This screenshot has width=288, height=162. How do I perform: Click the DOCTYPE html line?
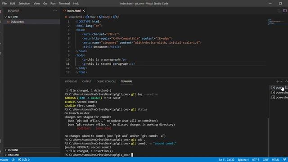pos(88,22)
